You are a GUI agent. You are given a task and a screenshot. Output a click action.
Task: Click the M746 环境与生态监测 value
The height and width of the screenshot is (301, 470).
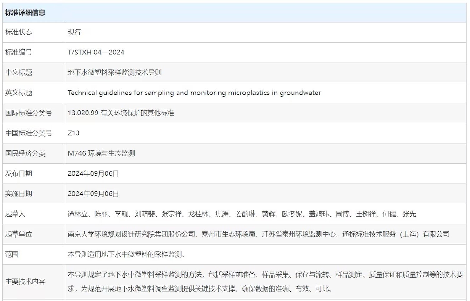tap(101, 153)
